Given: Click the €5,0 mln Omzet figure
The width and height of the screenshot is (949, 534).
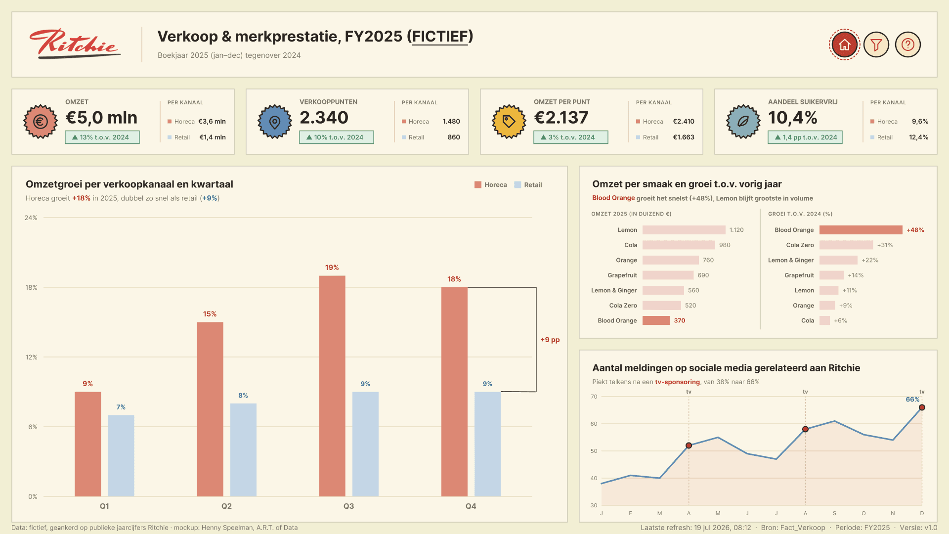Looking at the screenshot, I should (x=101, y=118).
